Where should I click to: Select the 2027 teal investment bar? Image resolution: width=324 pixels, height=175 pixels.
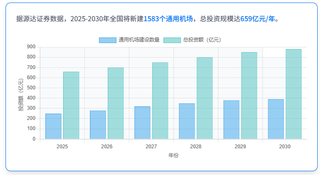click(x=160, y=101)
